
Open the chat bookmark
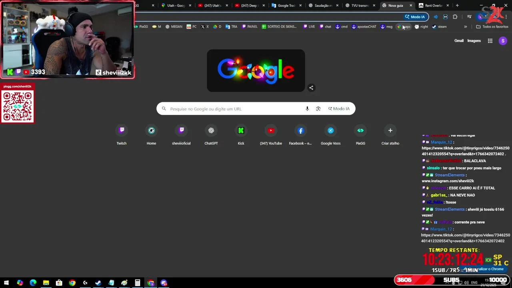pyautogui.click(x=325, y=27)
